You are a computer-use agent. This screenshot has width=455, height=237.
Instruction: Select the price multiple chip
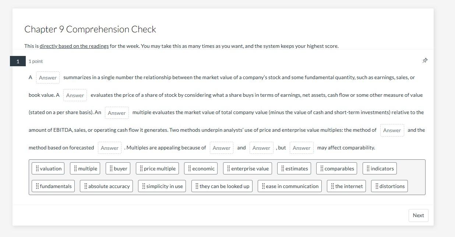(157, 168)
